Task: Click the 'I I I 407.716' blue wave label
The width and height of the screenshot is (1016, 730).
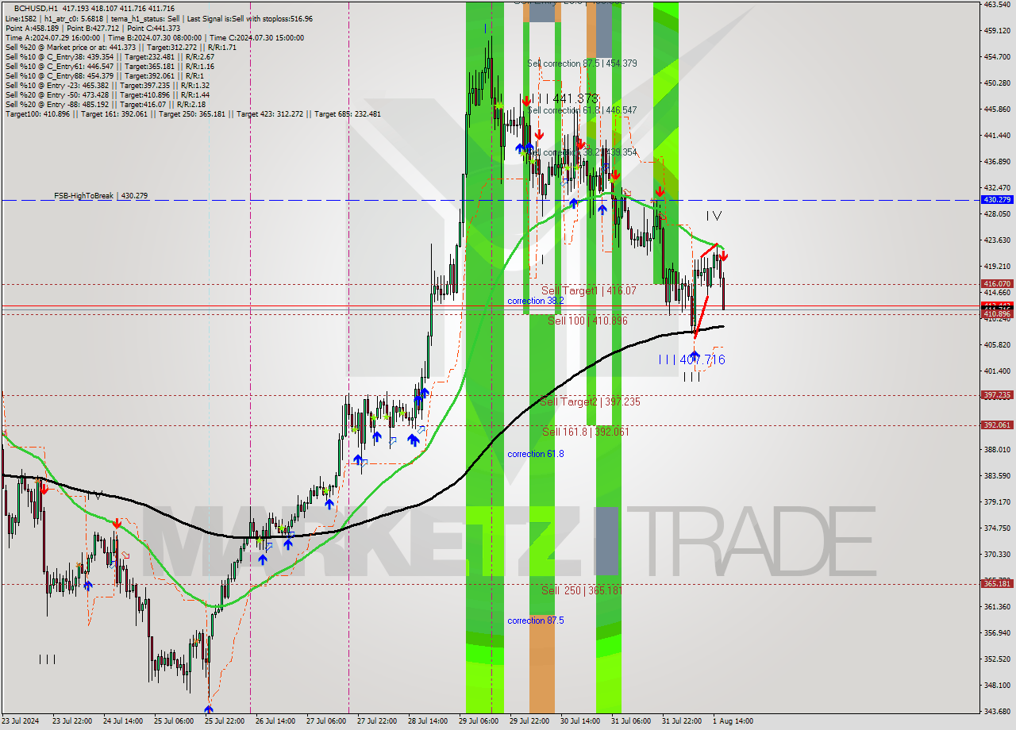Action: (x=692, y=360)
